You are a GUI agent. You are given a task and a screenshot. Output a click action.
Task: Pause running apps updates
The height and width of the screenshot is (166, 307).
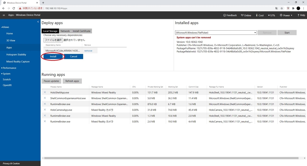tap(51, 81)
